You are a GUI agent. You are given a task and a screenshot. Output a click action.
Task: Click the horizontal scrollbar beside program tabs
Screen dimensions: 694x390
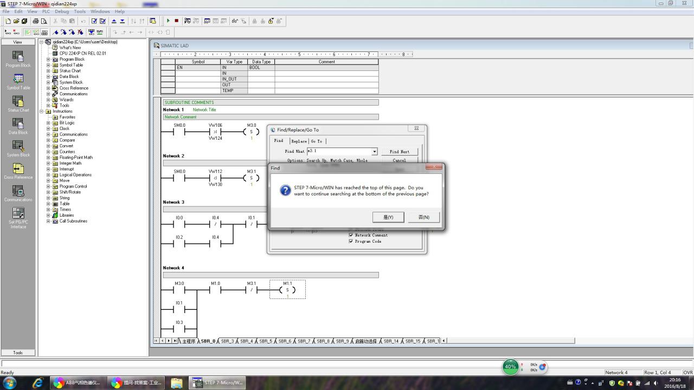tap(510, 341)
